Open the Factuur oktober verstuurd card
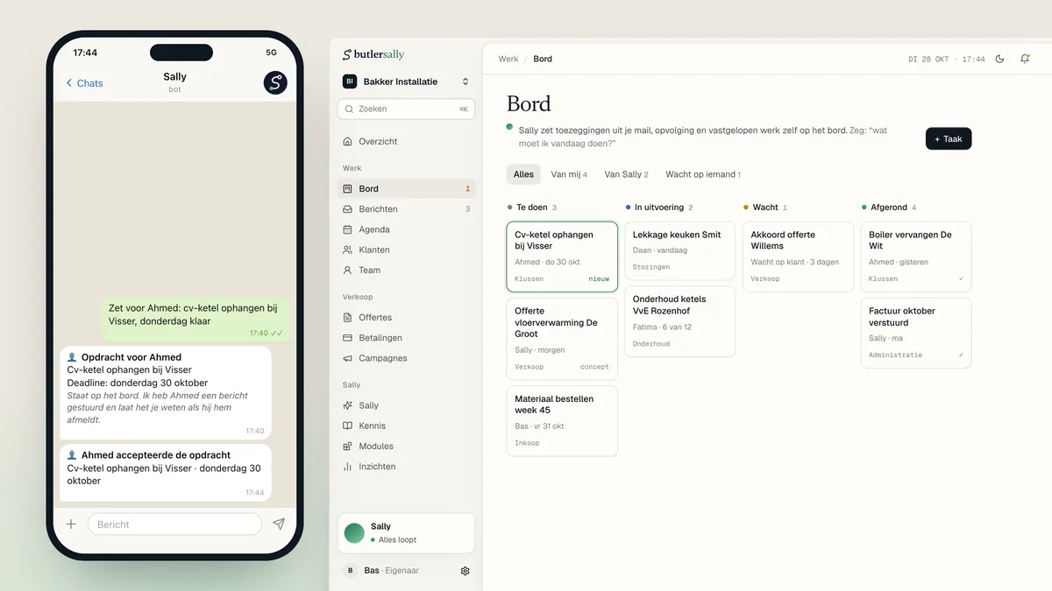Viewport: 1052px width, 591px height. (x=916, y=333)
